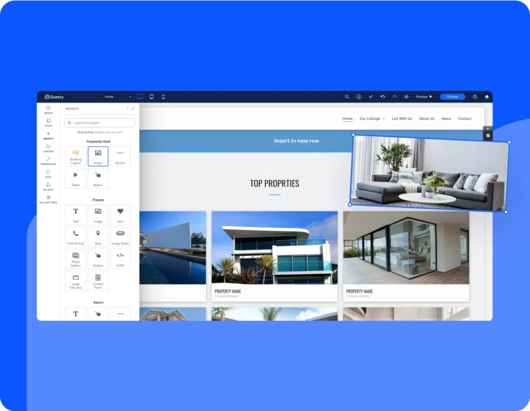
Task: Select the Map widget
Action: coord(98,237)
